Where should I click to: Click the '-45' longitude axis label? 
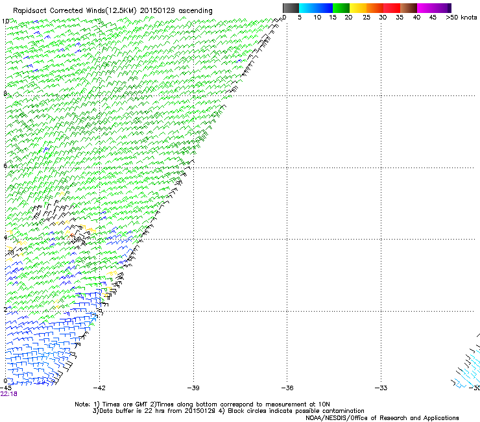coord(6,388)
